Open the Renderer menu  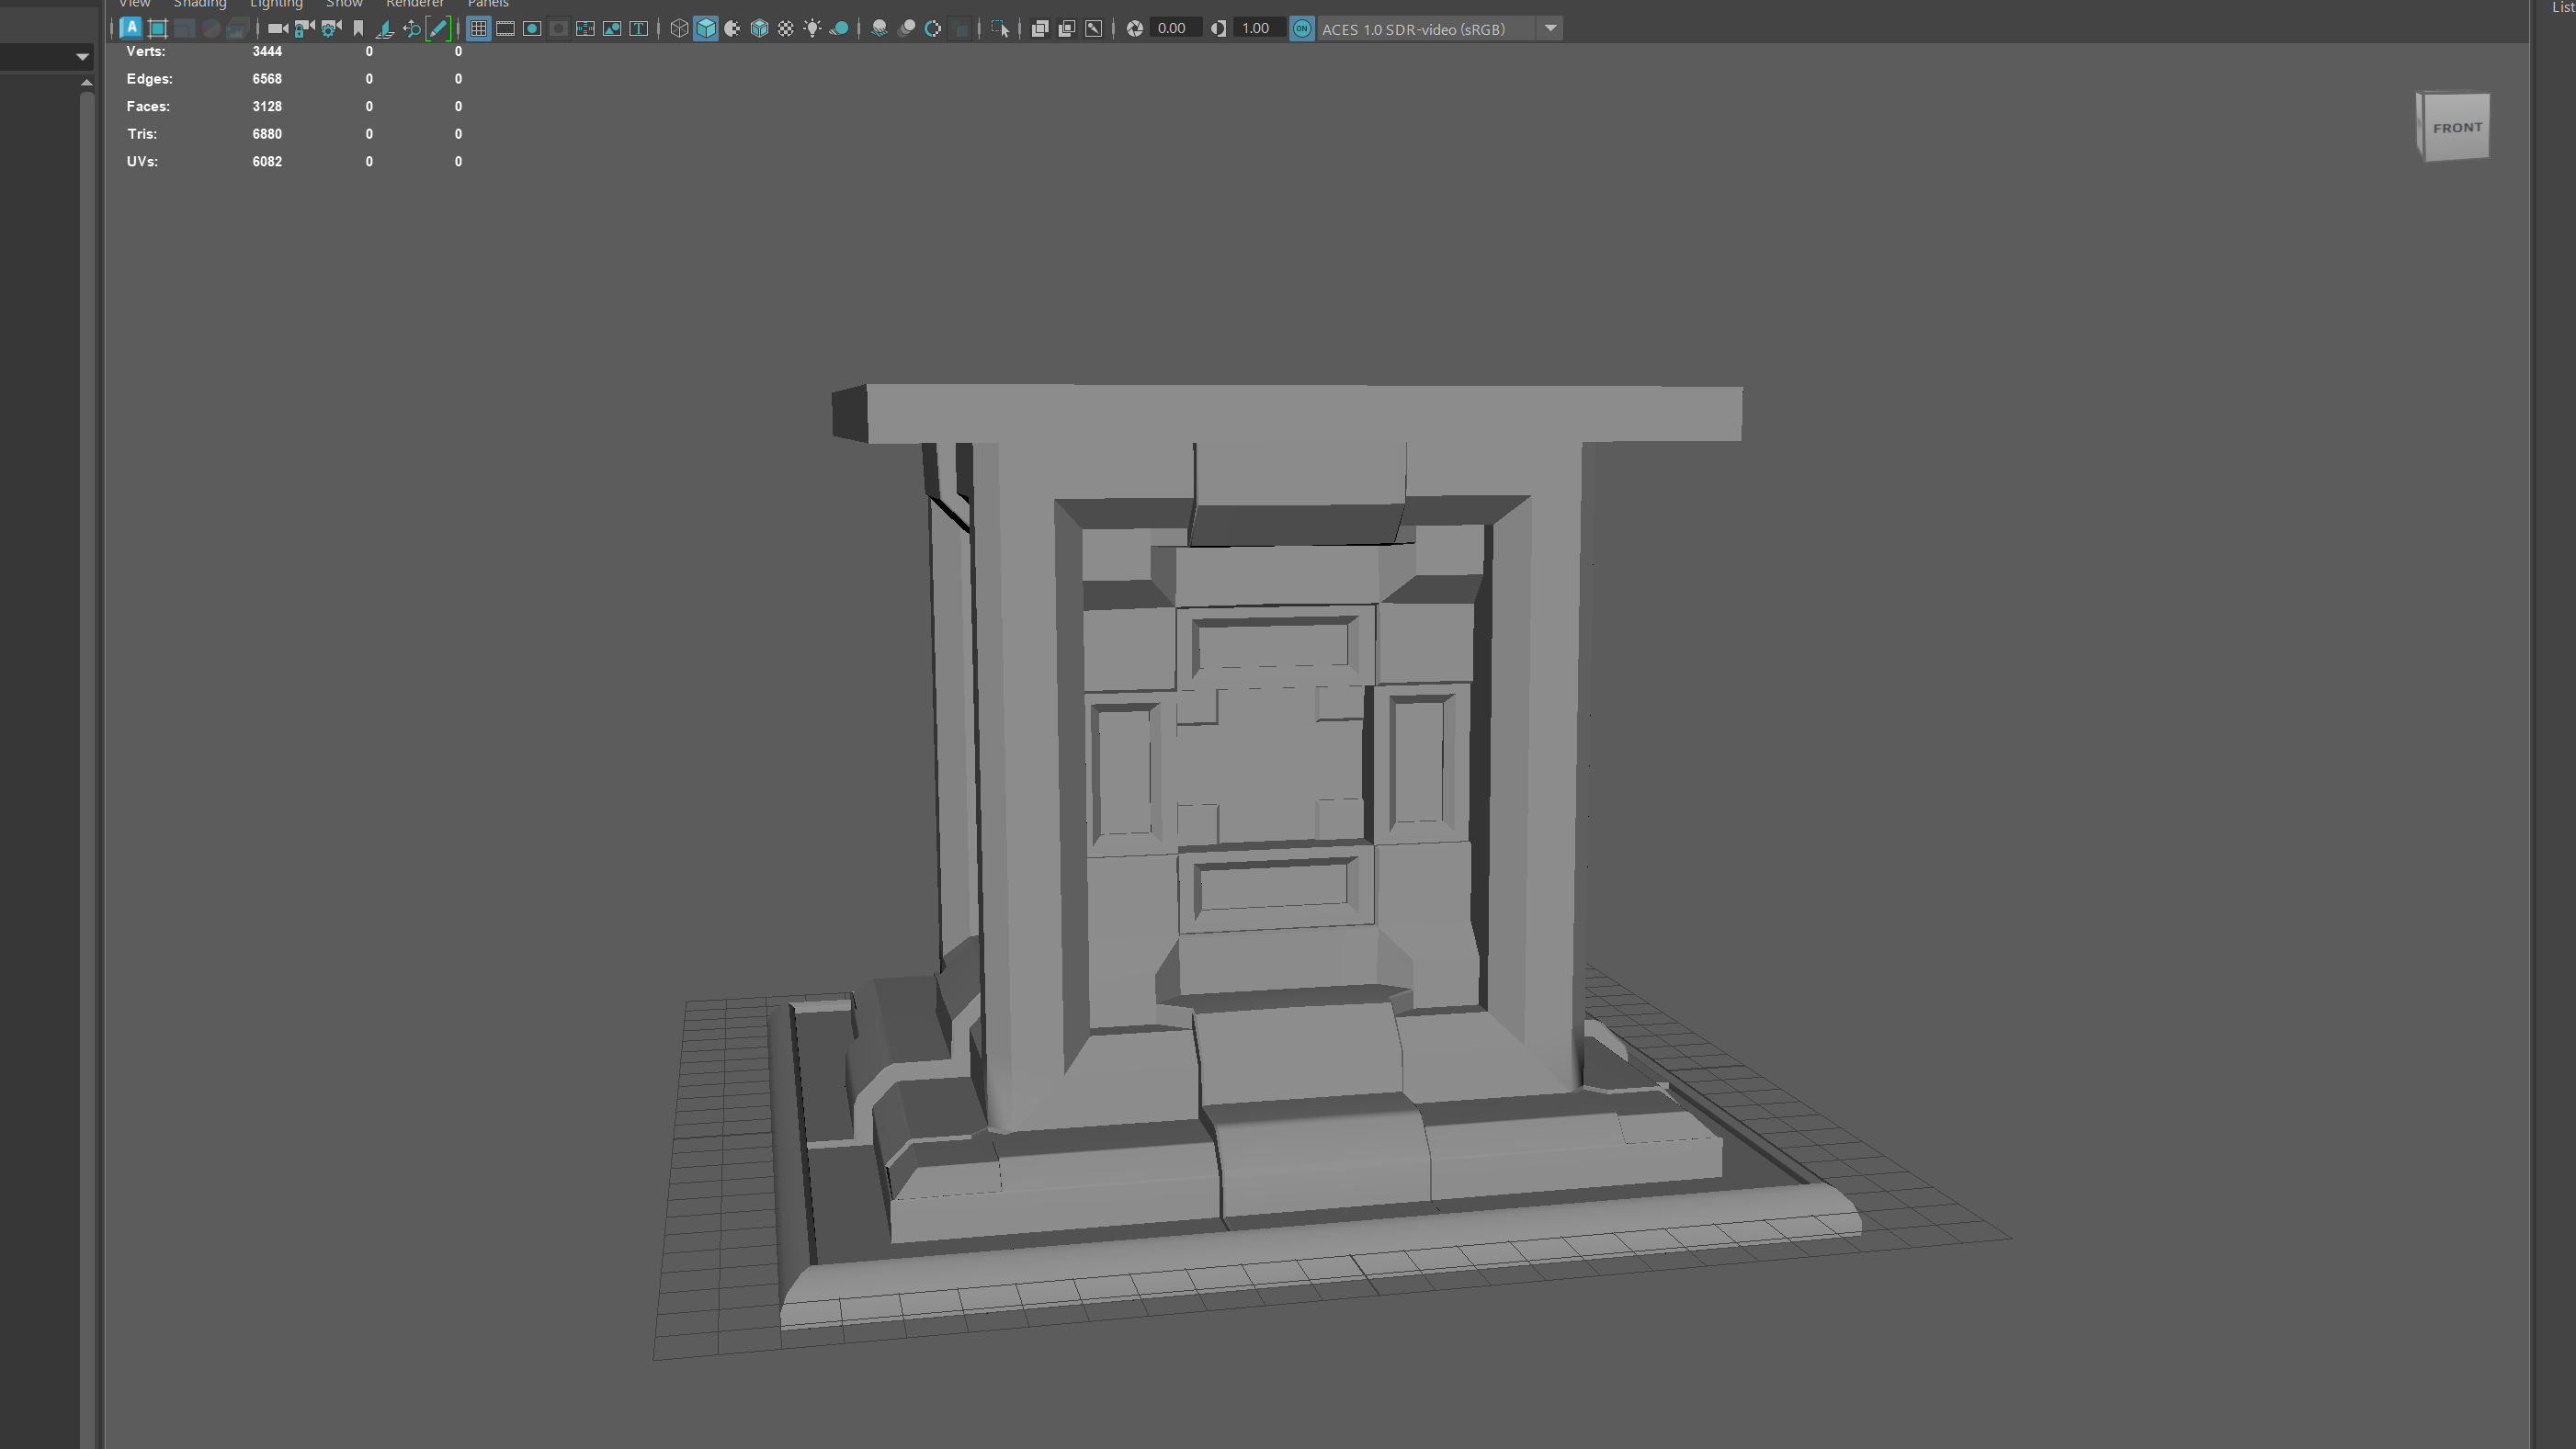tap(415, 4)
